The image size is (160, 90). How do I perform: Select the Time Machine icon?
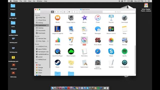pos(124,62)
